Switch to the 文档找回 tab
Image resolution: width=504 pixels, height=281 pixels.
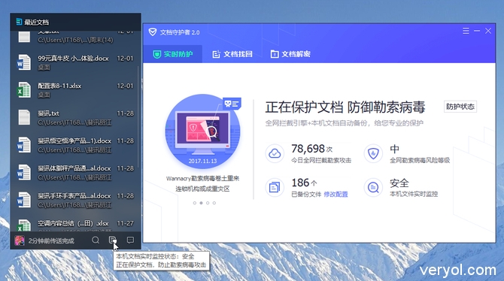tap(232, 54)
